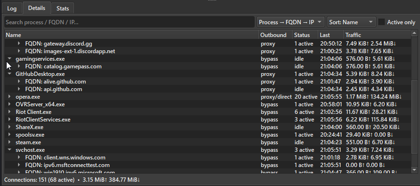Switch to the Stats tab
420x186 pixels.
(x=63, y=8)
